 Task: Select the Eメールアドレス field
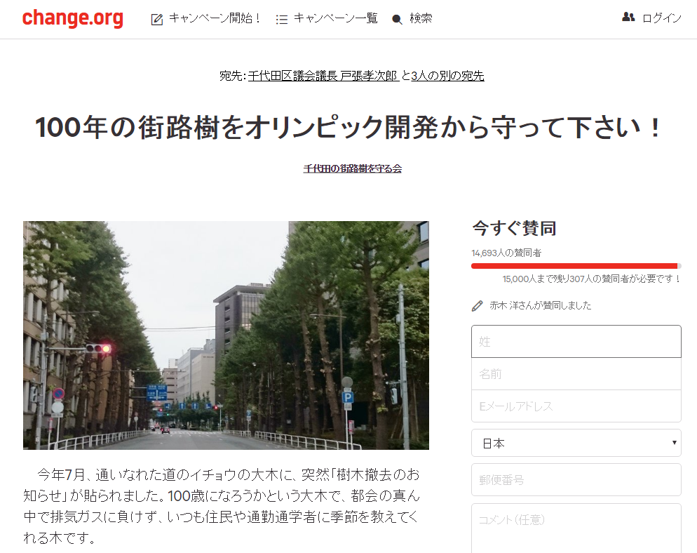575,406
